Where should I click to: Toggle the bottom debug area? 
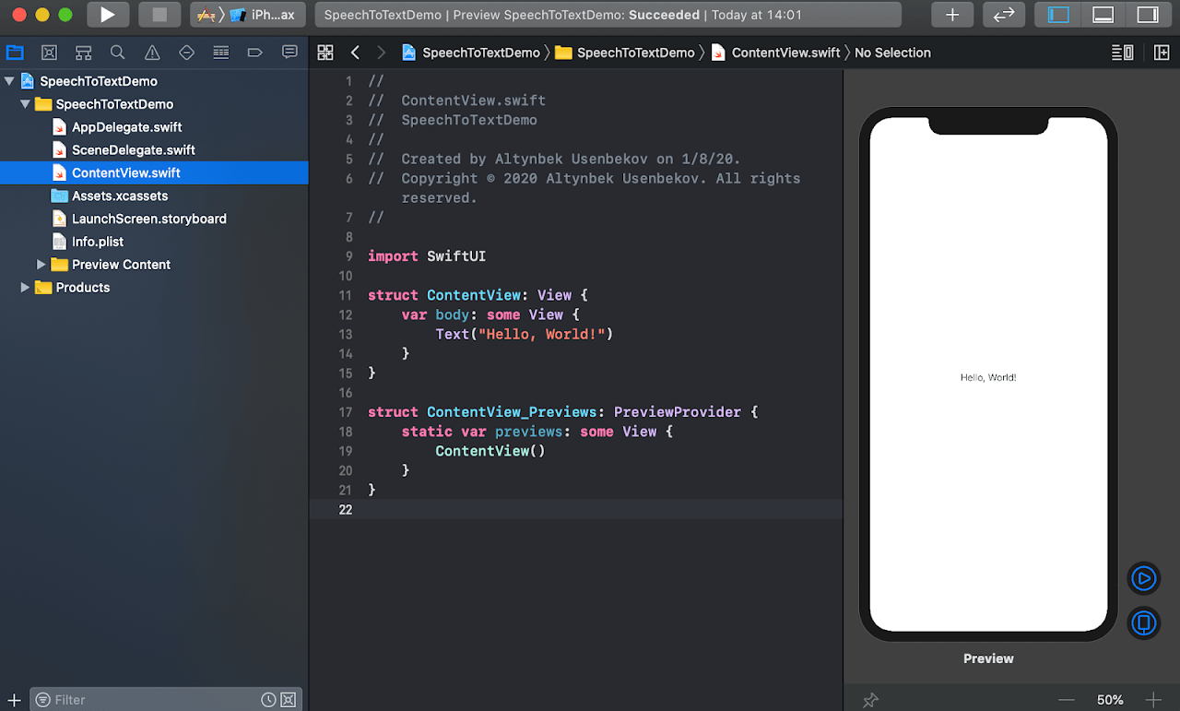(1103, 15)
